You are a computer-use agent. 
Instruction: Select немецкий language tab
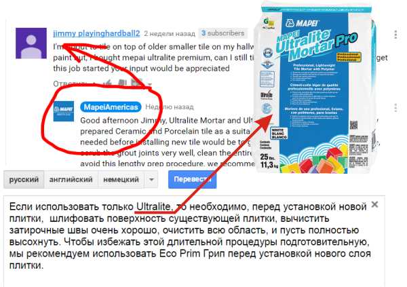click(x=121, y=180)
